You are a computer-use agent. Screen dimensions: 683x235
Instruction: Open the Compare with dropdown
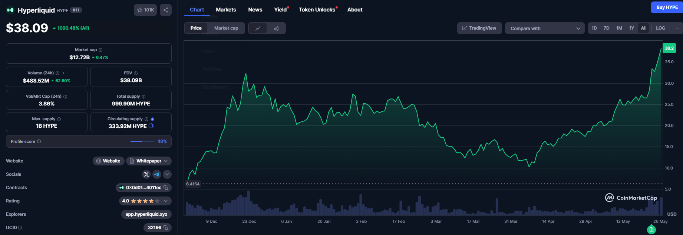[545, 28]
